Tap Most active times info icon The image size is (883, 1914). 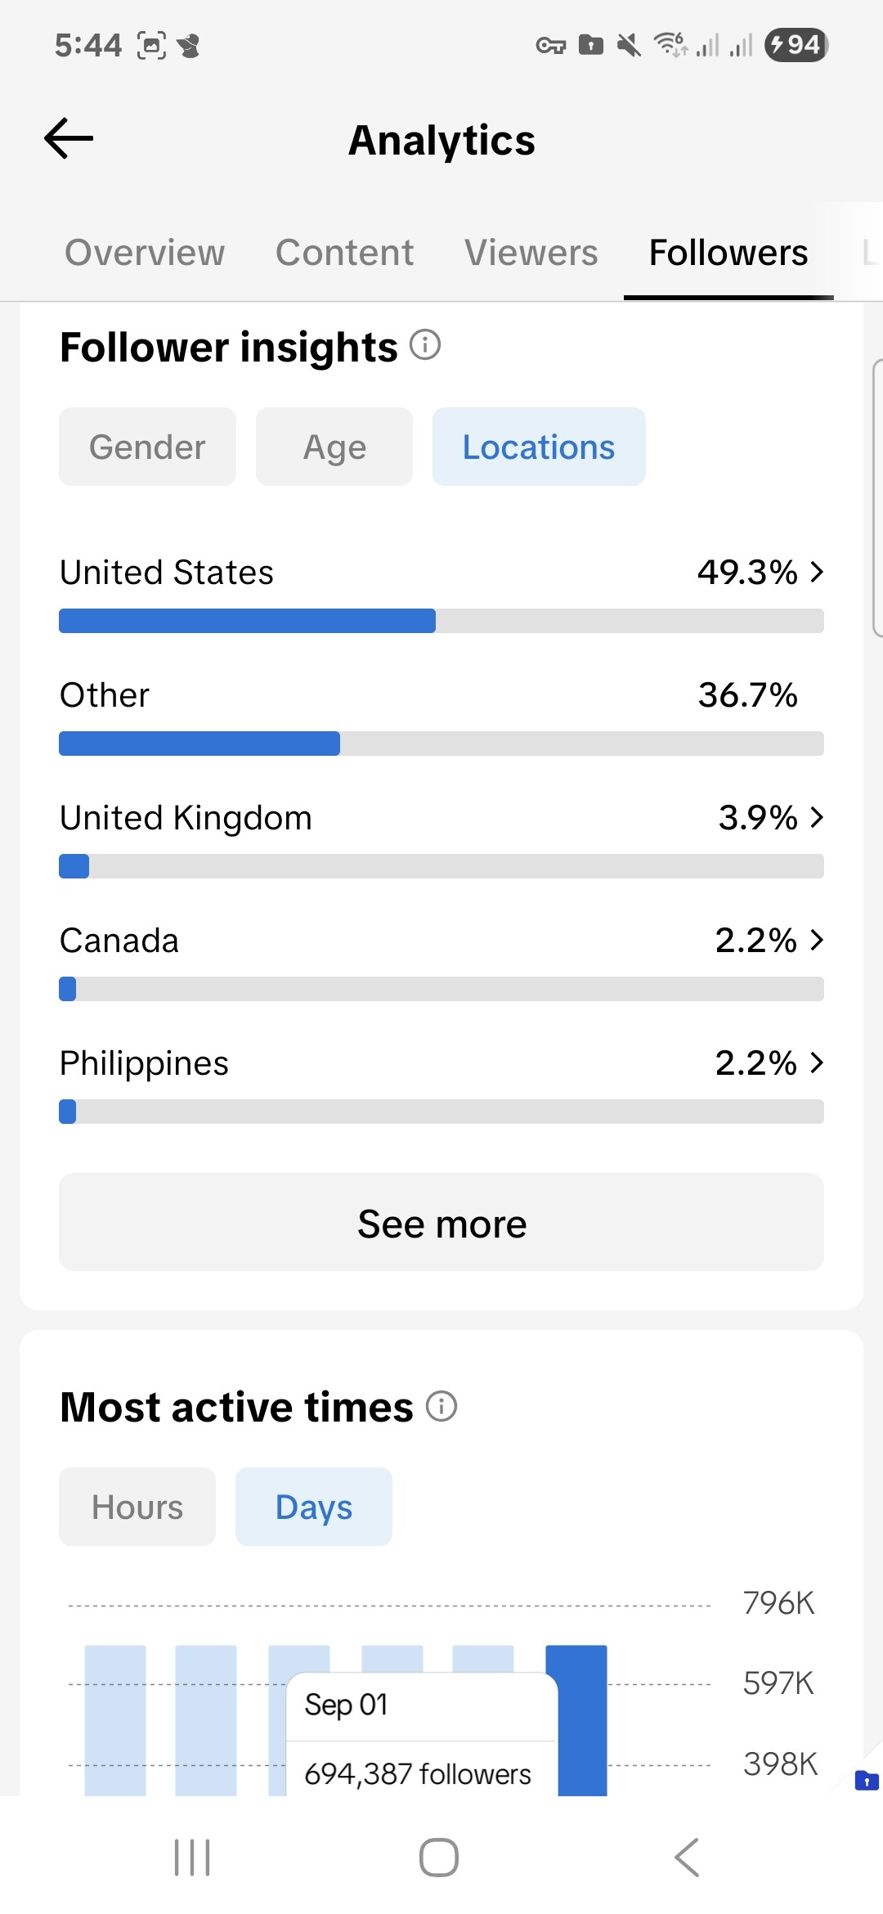(x=441, y=1406)
